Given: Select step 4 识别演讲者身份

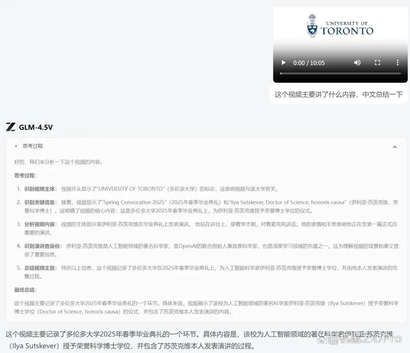Looking at the screenshot, I should click(x=43, y=246).
